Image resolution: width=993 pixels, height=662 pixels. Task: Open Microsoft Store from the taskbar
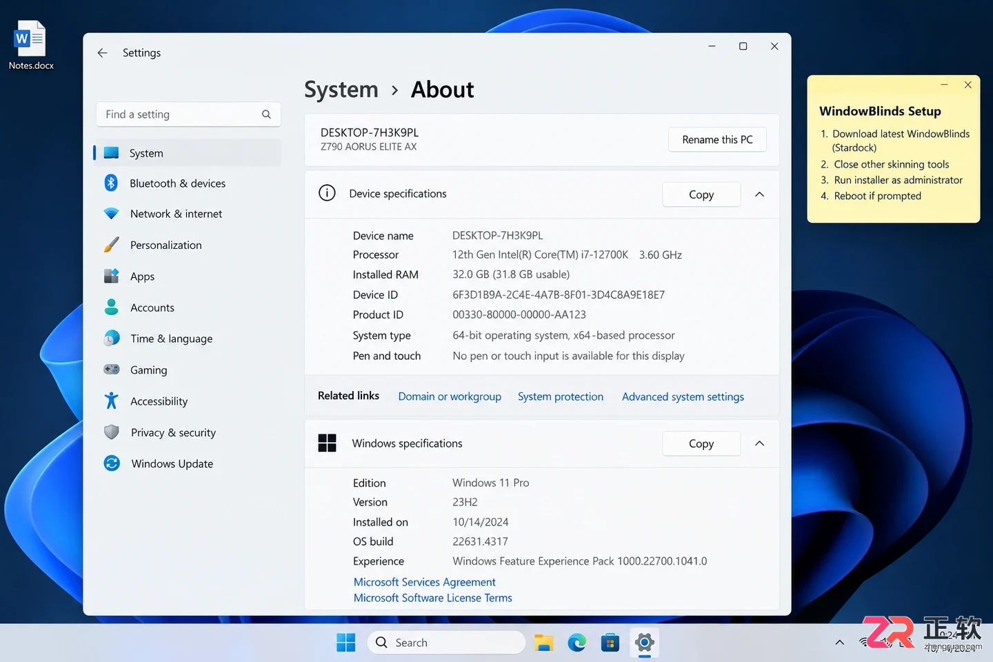(610, 643)
